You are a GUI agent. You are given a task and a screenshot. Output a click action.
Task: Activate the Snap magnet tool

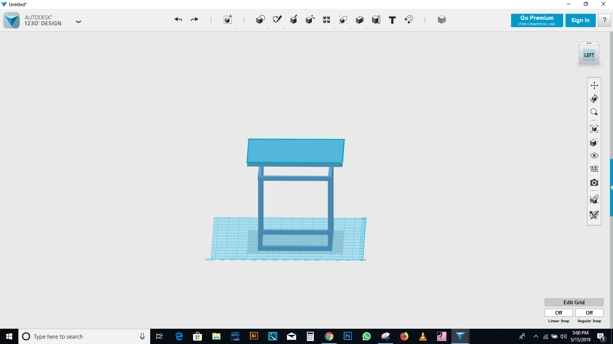pyautogui.click(x=409, y=20)
